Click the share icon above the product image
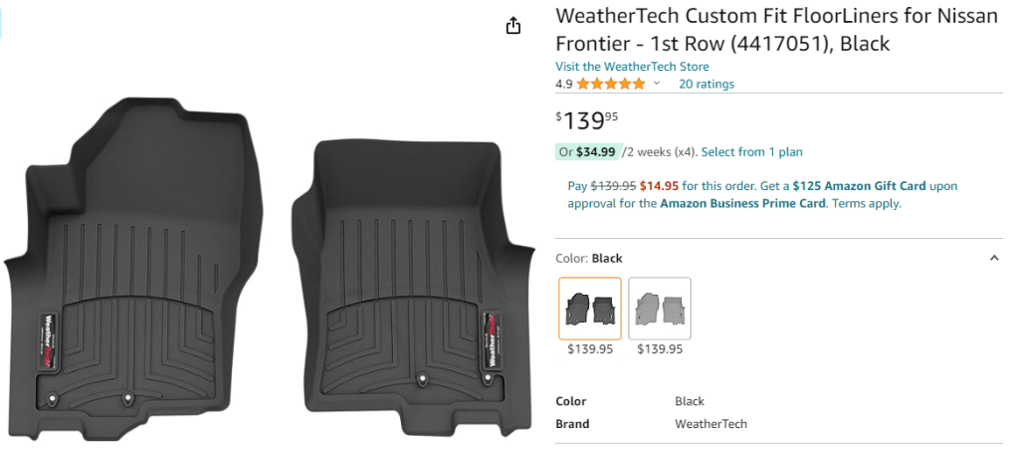This screenshot has width=1018, height=449. [513, 26]
